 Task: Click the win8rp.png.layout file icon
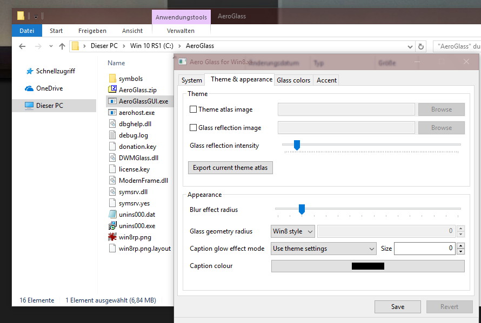coord(112,248)
